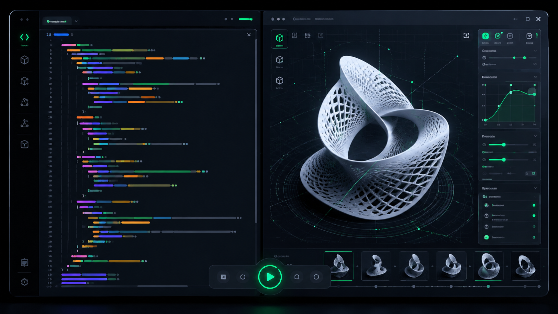The height and width of the screenshot is (314, 558).
Task: Click the circular icon left of the range slider
Action: click(x=484, y=58)
